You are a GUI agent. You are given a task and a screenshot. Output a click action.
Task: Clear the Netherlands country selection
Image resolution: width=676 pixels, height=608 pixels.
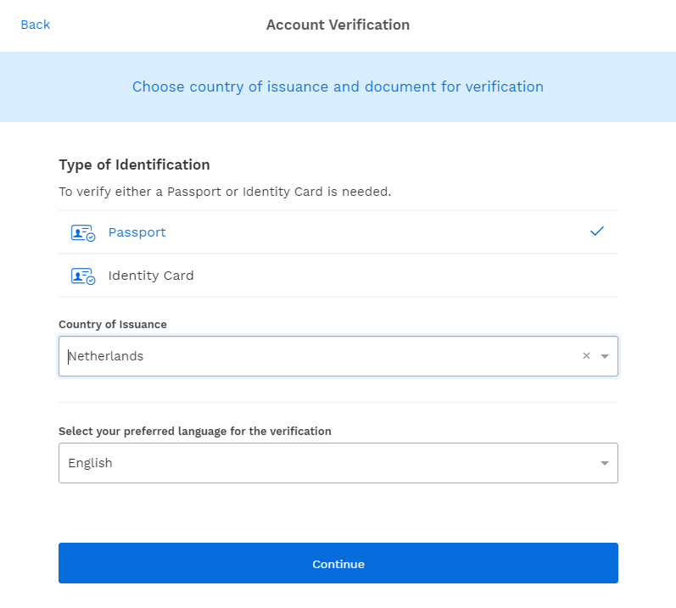(x=586, y=356)
